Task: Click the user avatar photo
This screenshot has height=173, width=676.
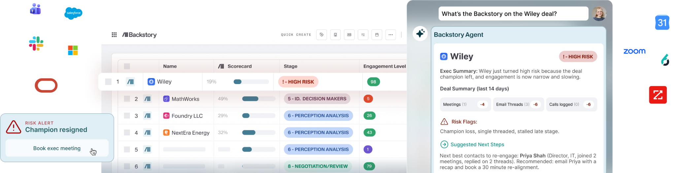Action: pyautogui.click(x=599, y=14)
